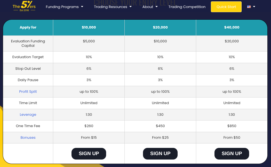Image resolution: width=271 pixels, height=167 pixels.
Task: Open the About dropdown menu
Action: (x=150, y=7)
